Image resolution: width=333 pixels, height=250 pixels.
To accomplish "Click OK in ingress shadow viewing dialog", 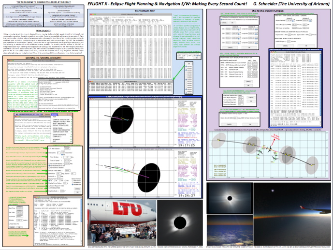I will click(x=250, y=124).
